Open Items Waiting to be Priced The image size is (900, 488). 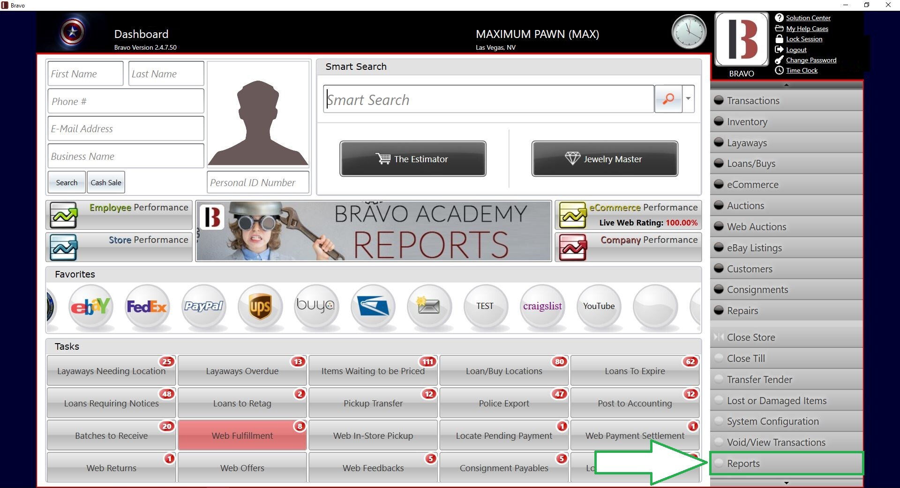click(x=373, y=371)
